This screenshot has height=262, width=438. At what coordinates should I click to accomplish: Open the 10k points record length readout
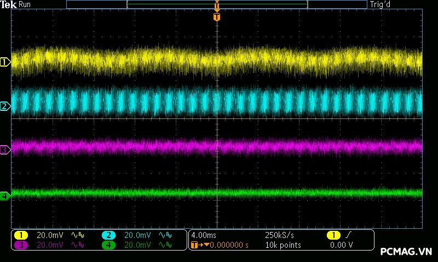(x=284, y=245)
